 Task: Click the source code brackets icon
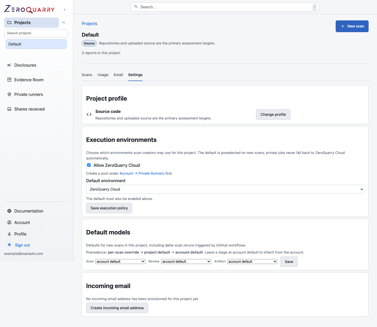(89, 114)
